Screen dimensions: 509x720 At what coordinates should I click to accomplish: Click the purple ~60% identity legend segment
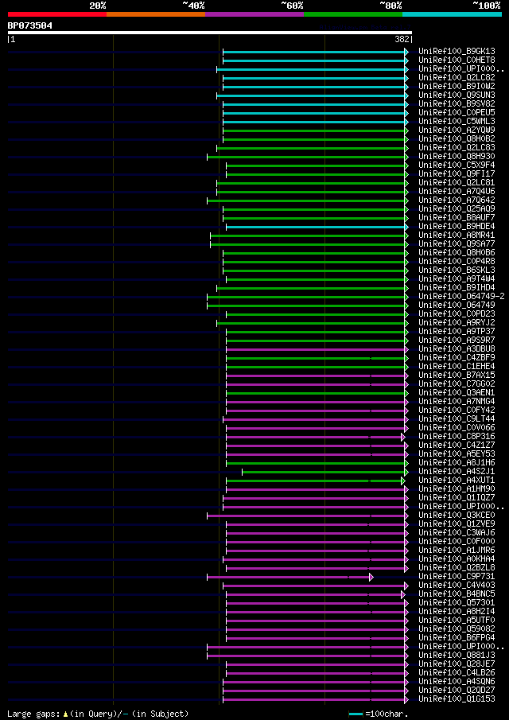tap(254, 14)
